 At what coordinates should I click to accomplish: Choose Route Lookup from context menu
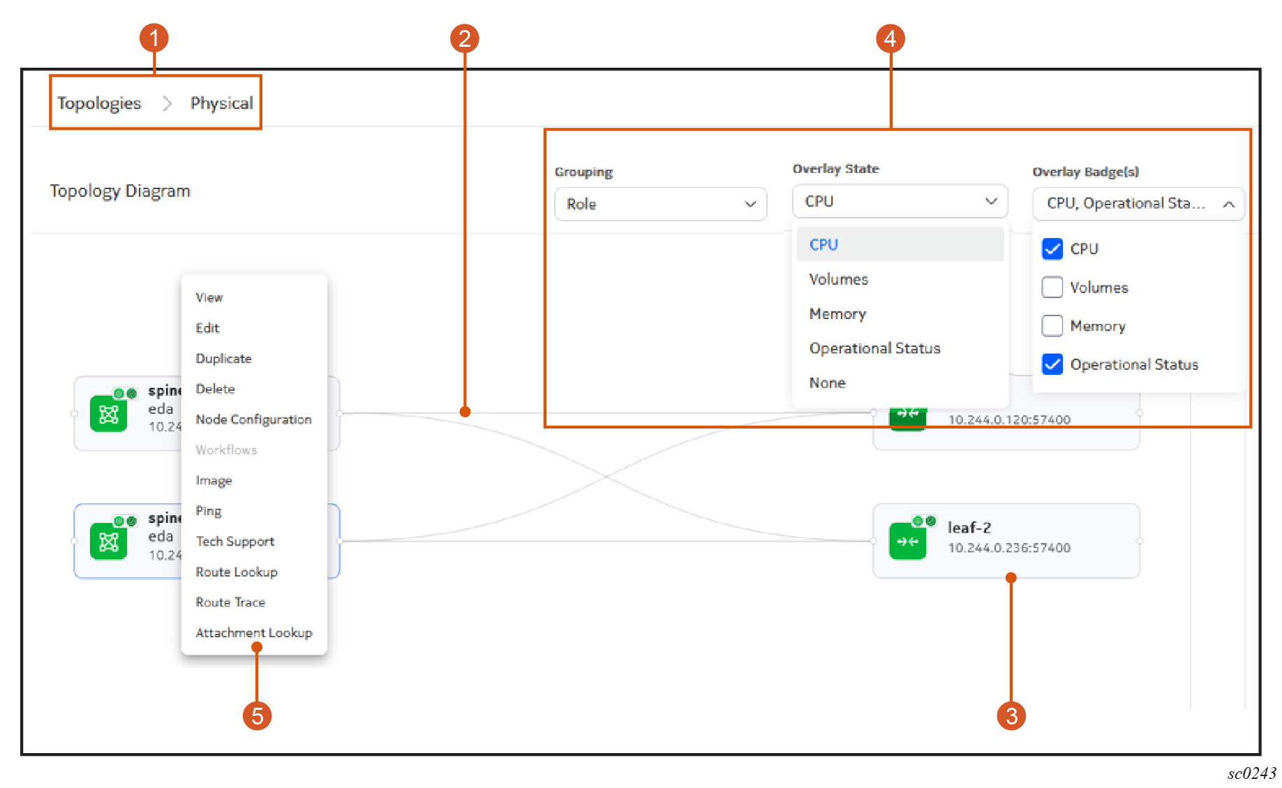tap(254, 572)
